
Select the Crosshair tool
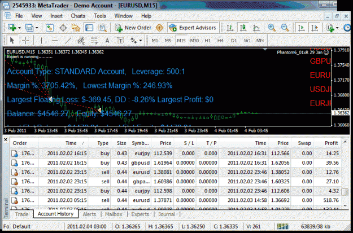pos(25,41)
